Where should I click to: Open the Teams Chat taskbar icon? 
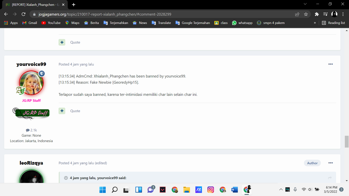click(x=151, y=189)
